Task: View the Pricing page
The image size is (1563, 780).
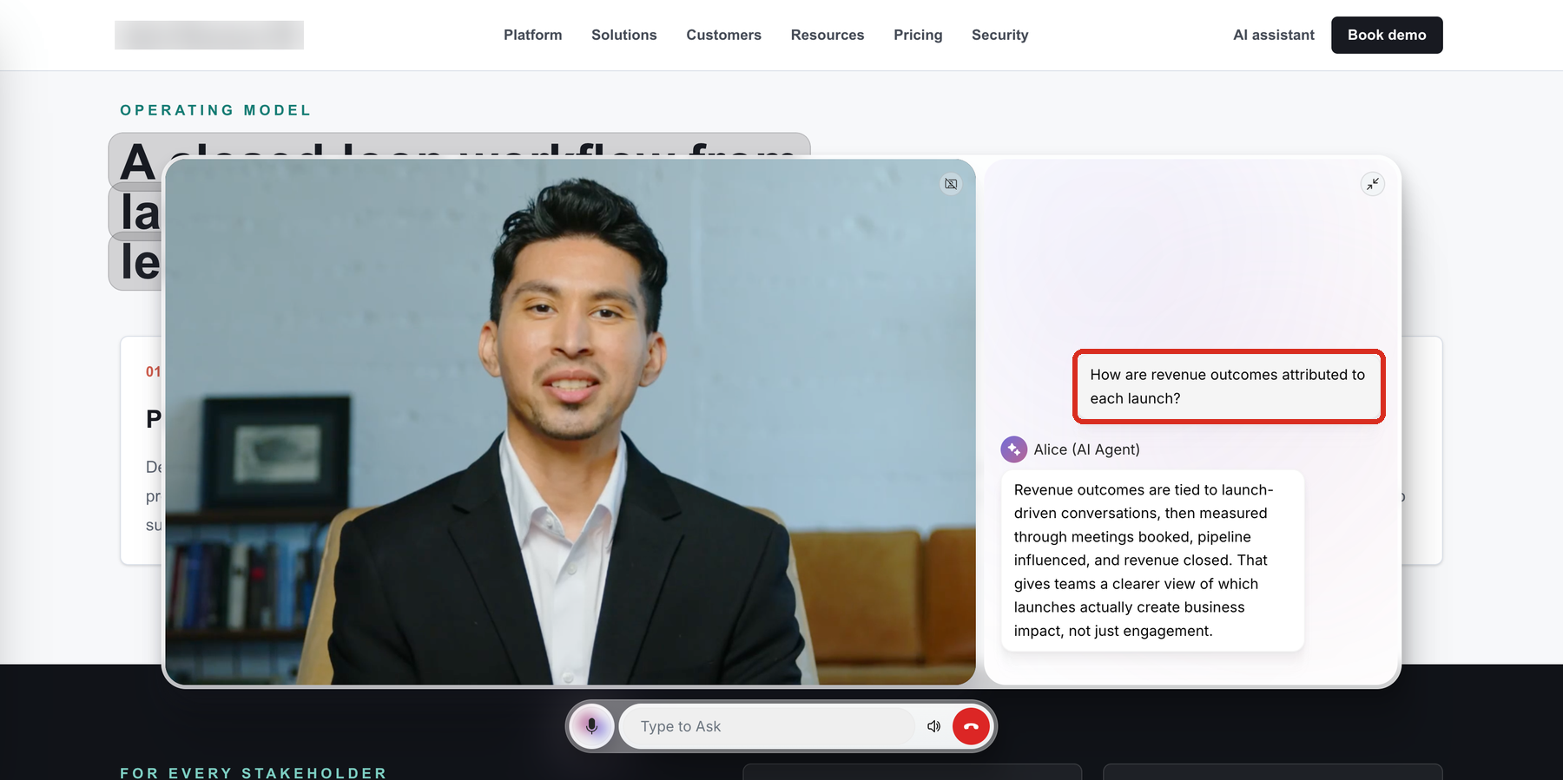Action: tap(918, 35)
